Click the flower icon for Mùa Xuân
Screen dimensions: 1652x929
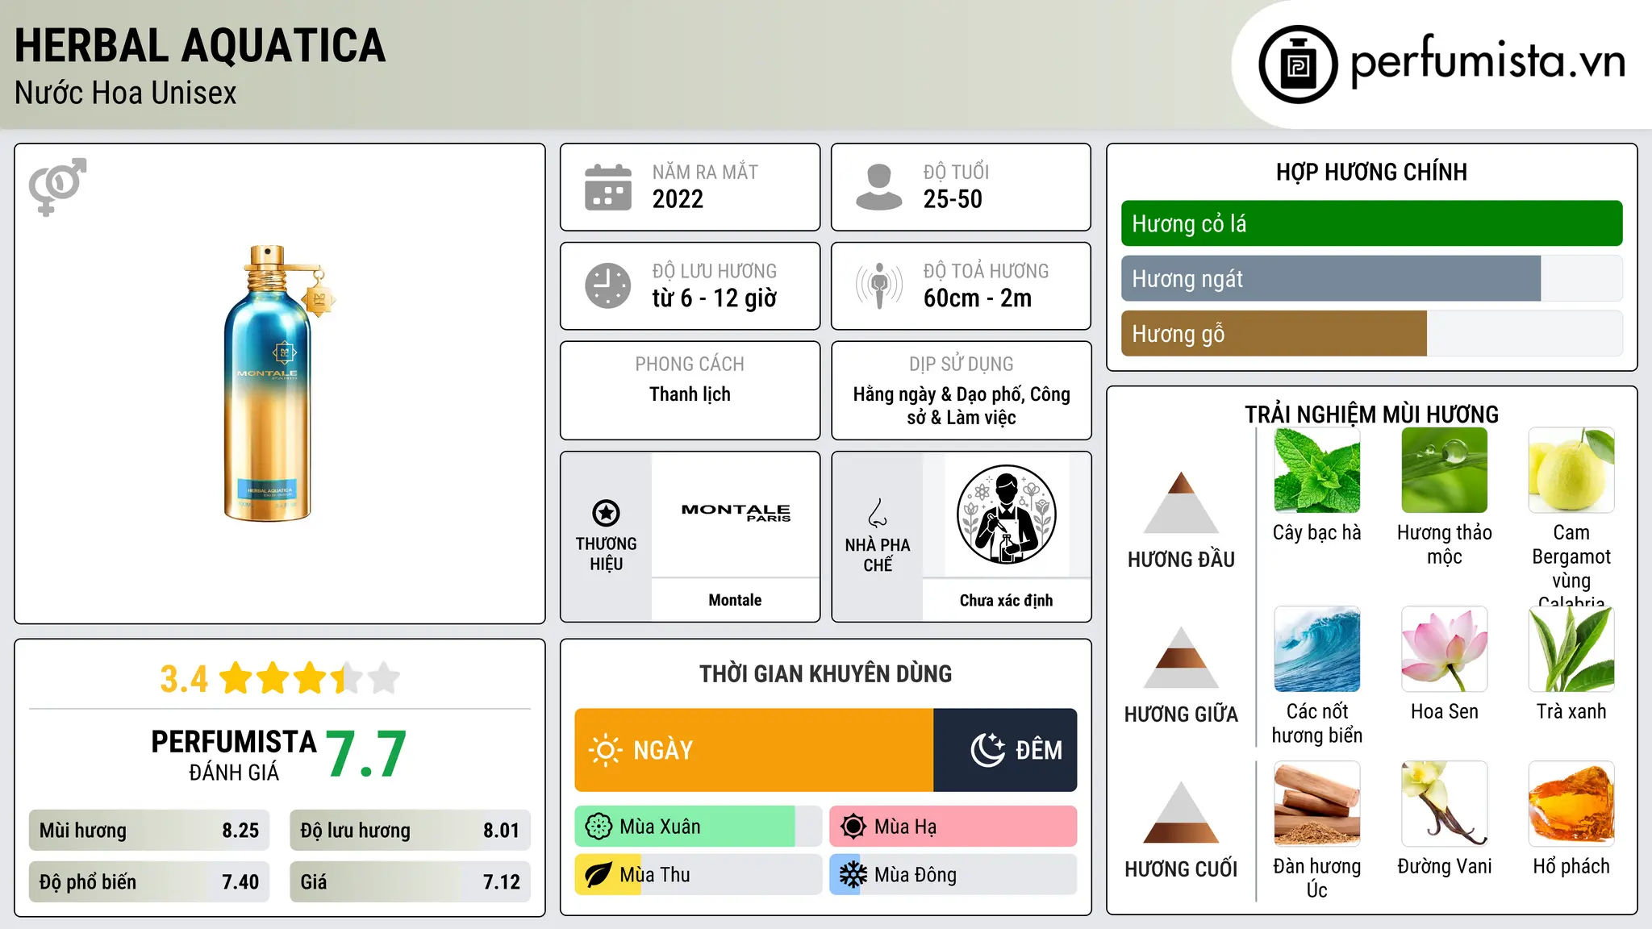(x=599, y=827)
